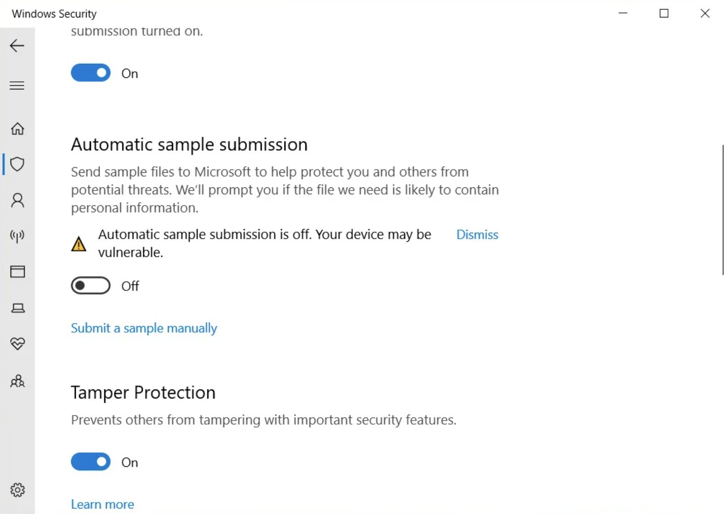Open Family options
Viewport: 724px width, 514px height.
(x=17, y=381)
